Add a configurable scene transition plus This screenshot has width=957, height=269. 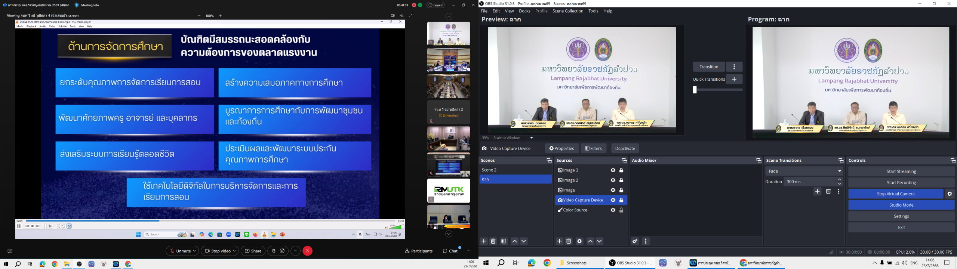[x=818, y=192]
